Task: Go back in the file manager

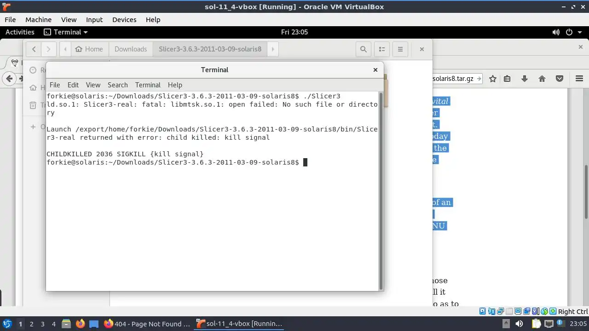Action: 34,49
